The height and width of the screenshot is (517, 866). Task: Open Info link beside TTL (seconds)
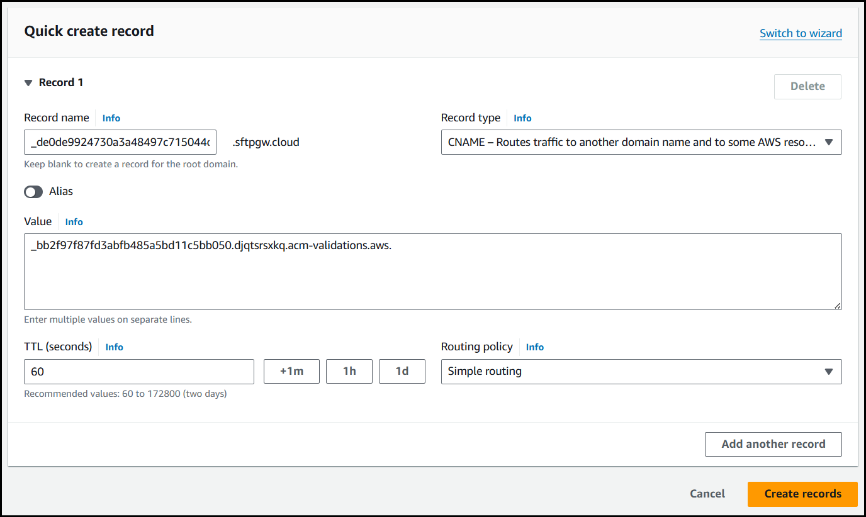click(x=115, y=347)
